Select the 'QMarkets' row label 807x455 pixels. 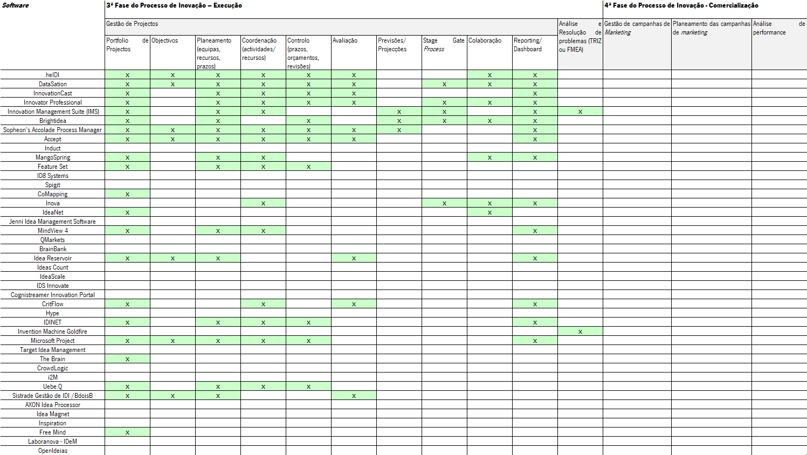(x=53, y=240)
